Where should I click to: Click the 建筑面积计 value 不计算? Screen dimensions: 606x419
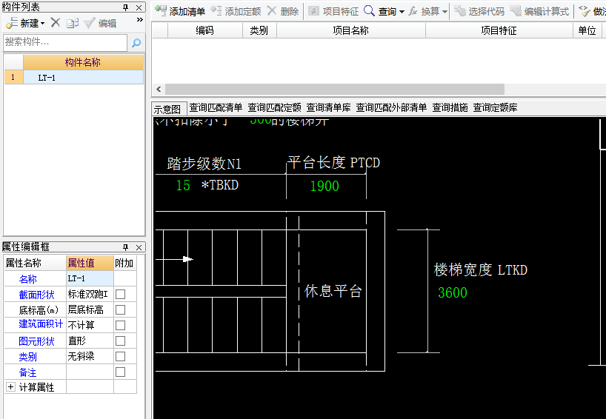(x=90, y=325)
